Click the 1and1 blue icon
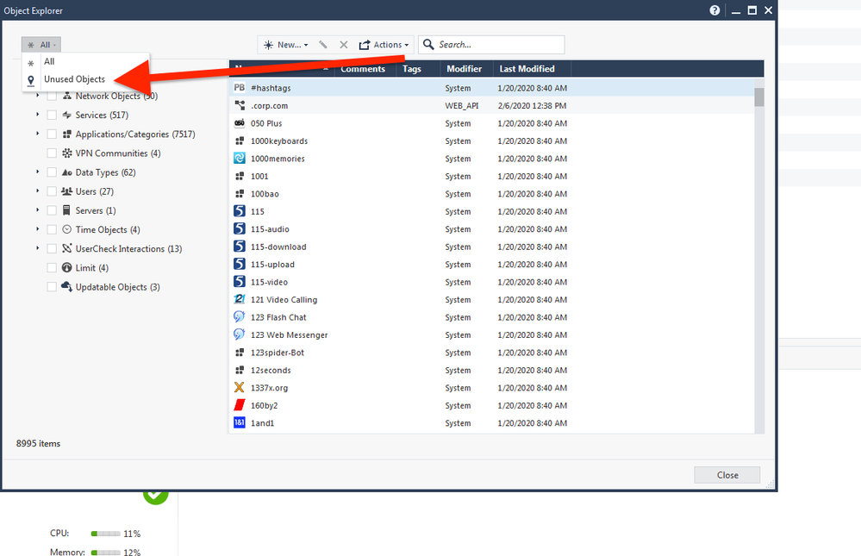The image size is (861, 556). click(x=240, y=423)
